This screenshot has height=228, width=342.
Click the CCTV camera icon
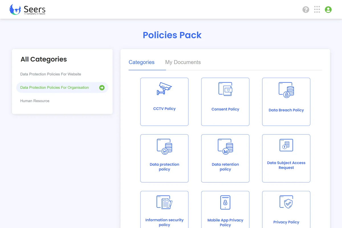tap(164, 89)
